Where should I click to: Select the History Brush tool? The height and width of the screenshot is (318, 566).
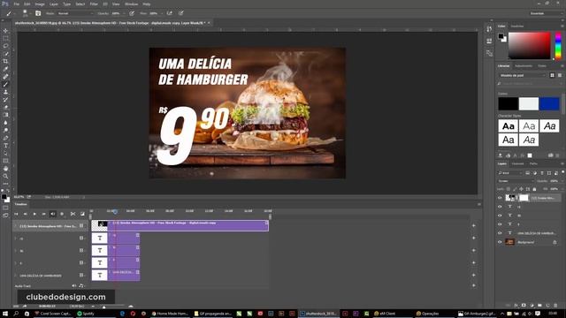coord(5,100)
